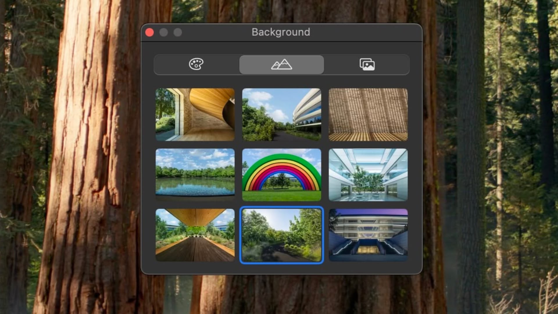Select the Apple Park walkway background

[x=281, y=115]
